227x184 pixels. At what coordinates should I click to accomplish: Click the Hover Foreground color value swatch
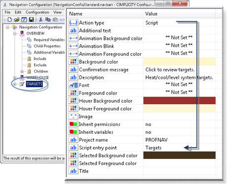tap(180, 108)
